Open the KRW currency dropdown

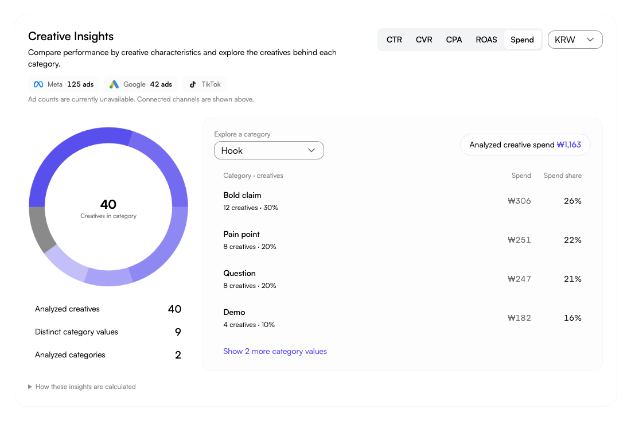(575, 40)
